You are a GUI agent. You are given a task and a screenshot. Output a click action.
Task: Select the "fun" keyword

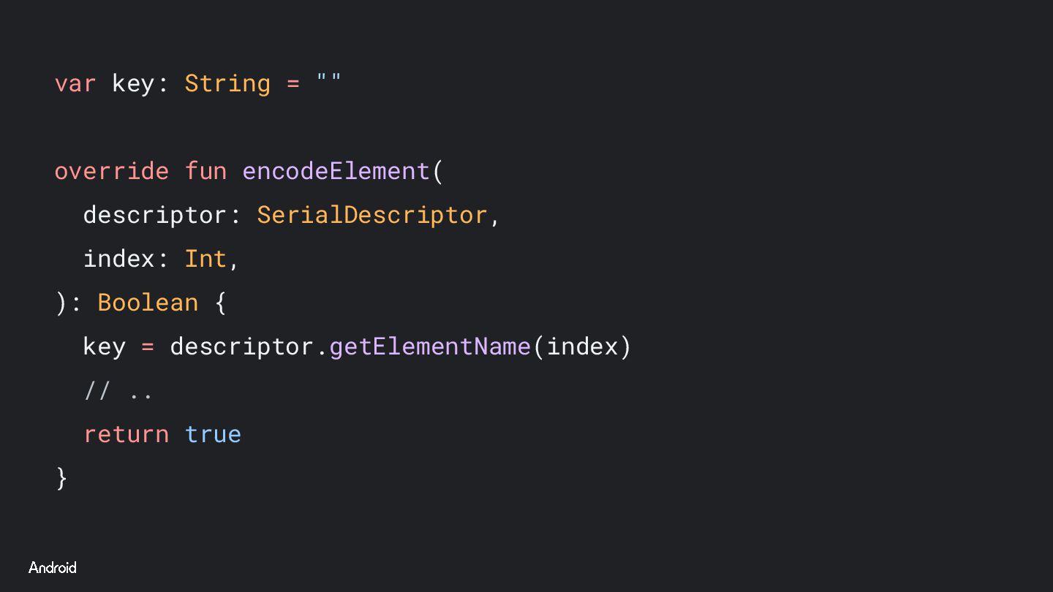[x=205, y=171]
